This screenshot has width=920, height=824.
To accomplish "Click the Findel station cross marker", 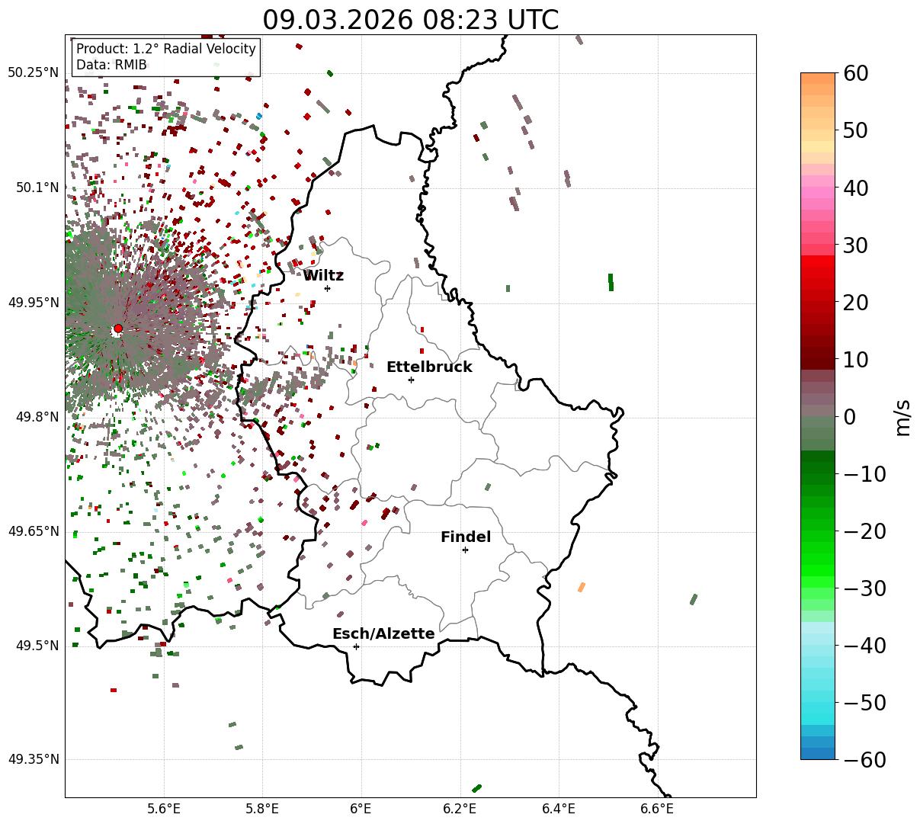I will [465, 550].
